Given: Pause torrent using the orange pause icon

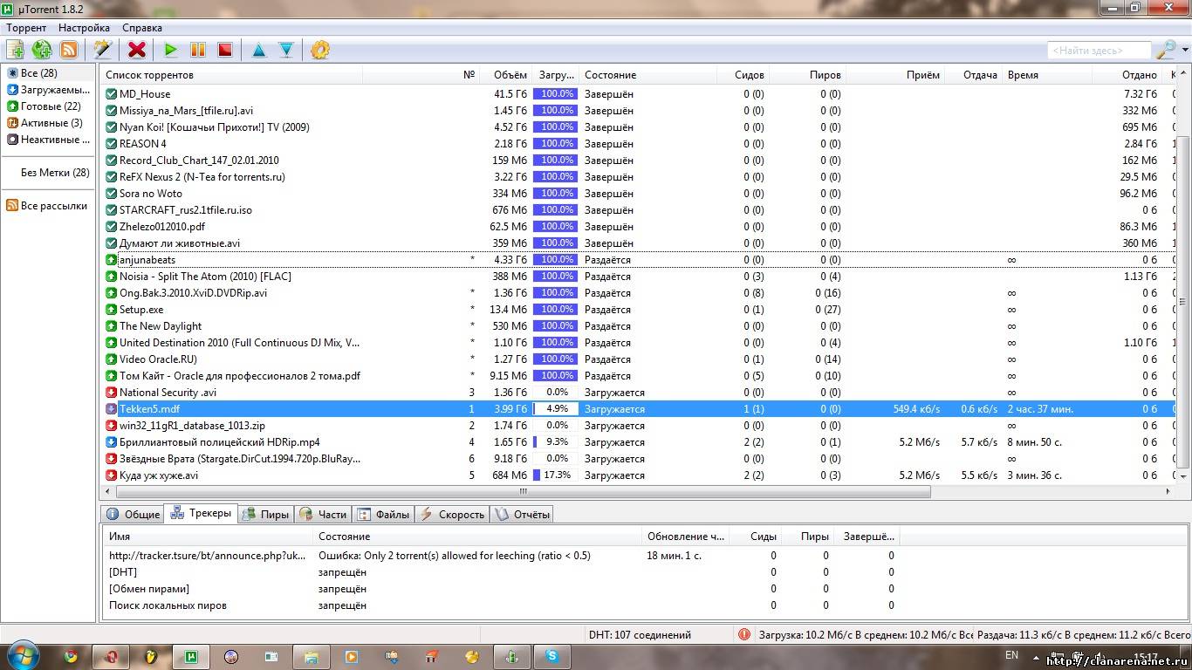Looking at the screenshot, I should [198, 50].
